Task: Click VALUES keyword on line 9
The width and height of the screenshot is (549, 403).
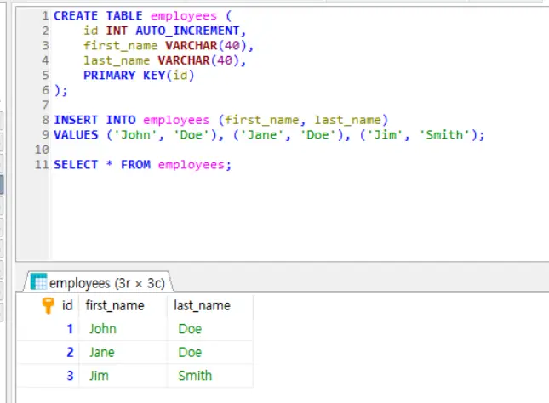Action: [76, 134]
